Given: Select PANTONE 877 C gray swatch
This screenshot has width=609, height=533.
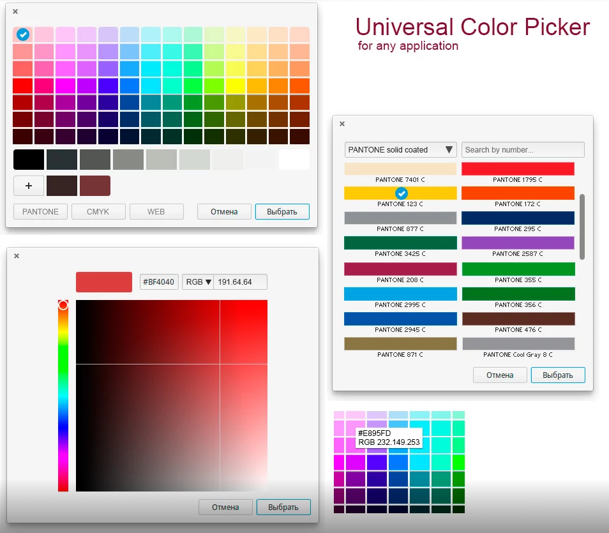Looking at the screenshot, I should pyautogui.click(x=400, y=218).
